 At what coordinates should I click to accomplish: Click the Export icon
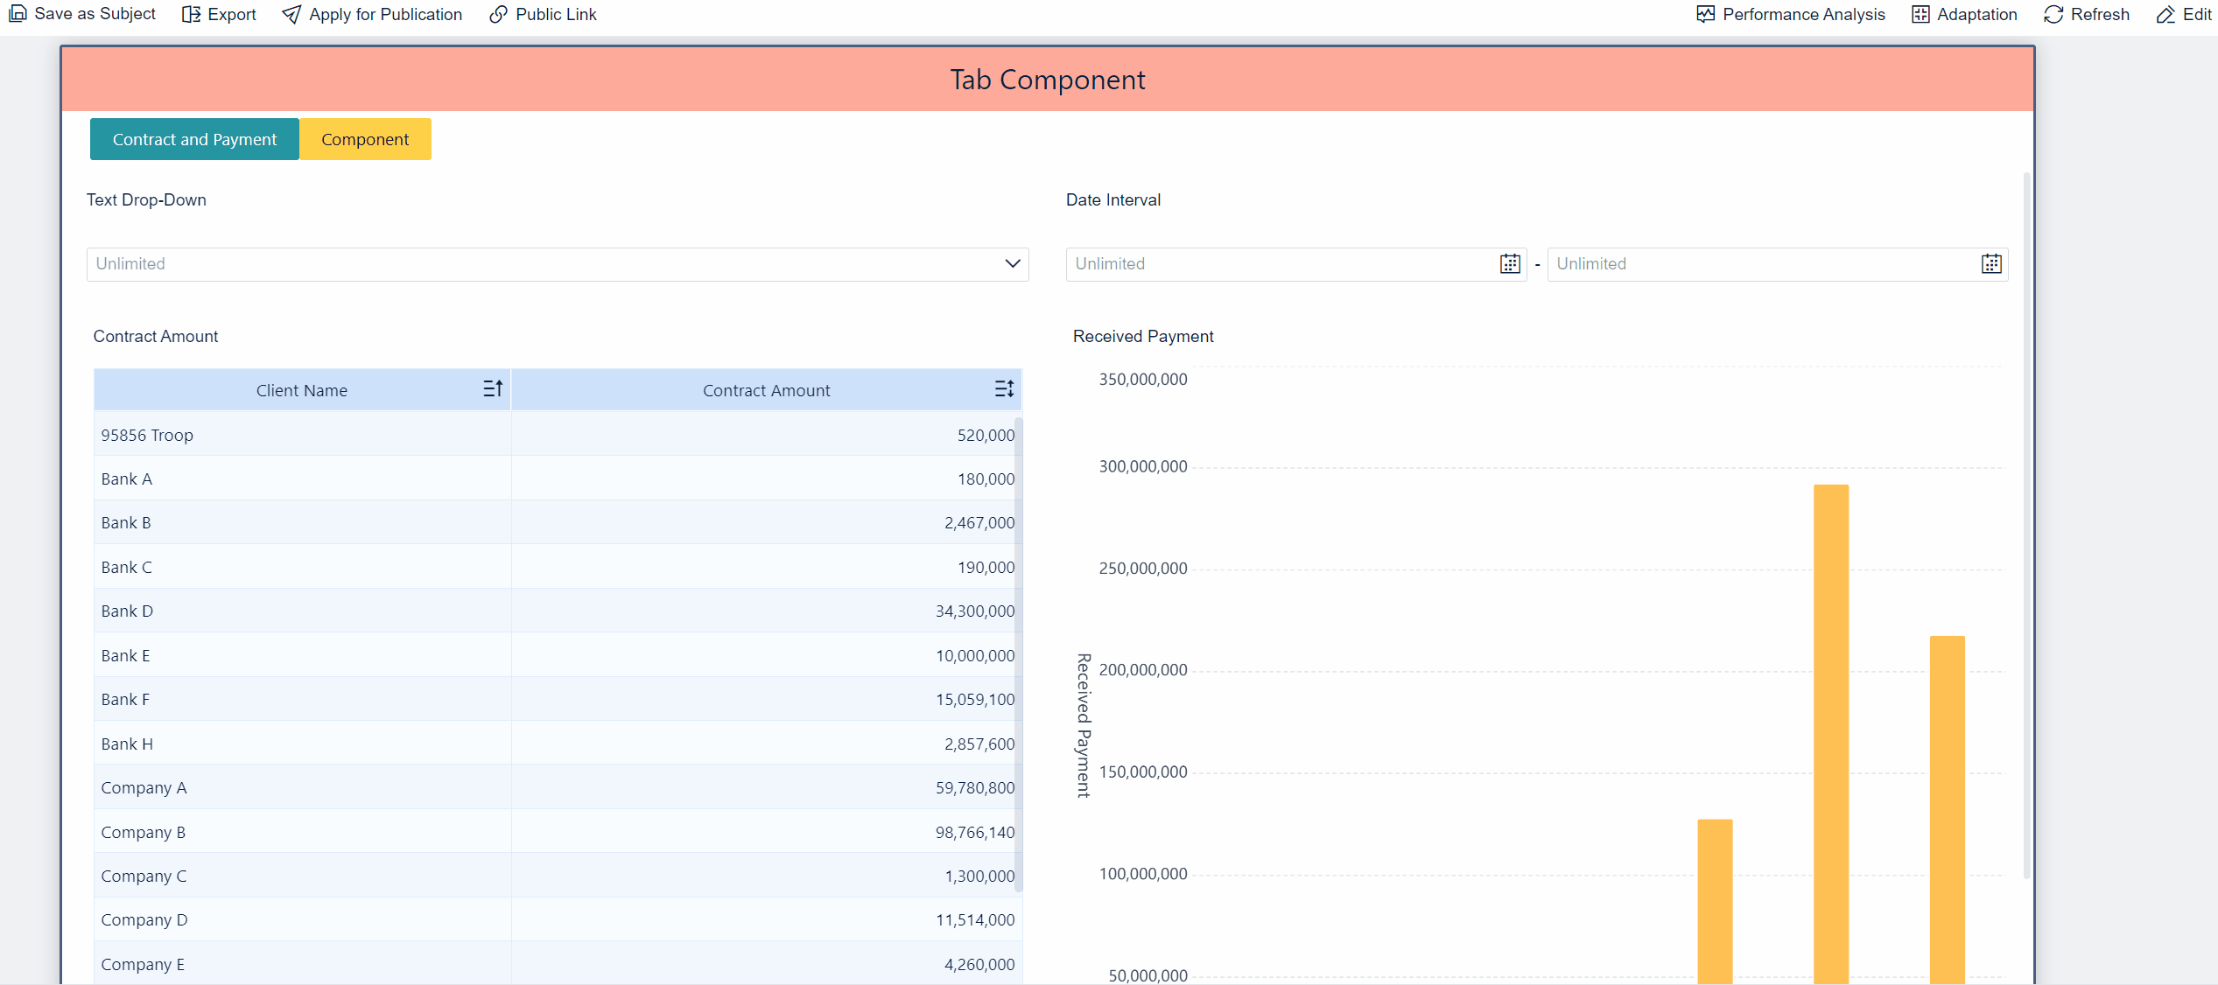(x=191, y=14)
